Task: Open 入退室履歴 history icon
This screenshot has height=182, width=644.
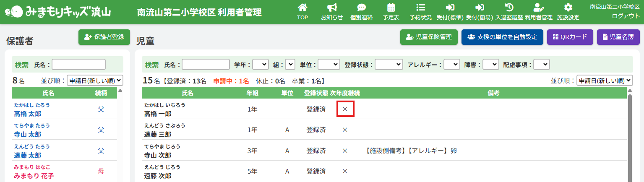Action: click(x=509, y=8)
